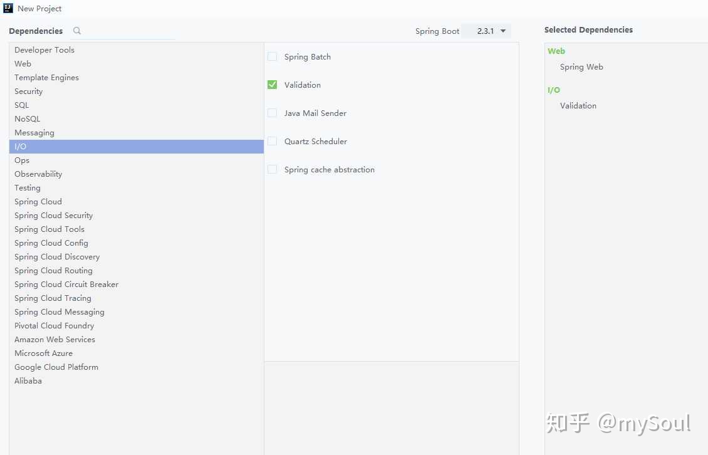Select Validation in Selected Dependencies panel
Screen dimensions: 708x455
tap(578, 105)
